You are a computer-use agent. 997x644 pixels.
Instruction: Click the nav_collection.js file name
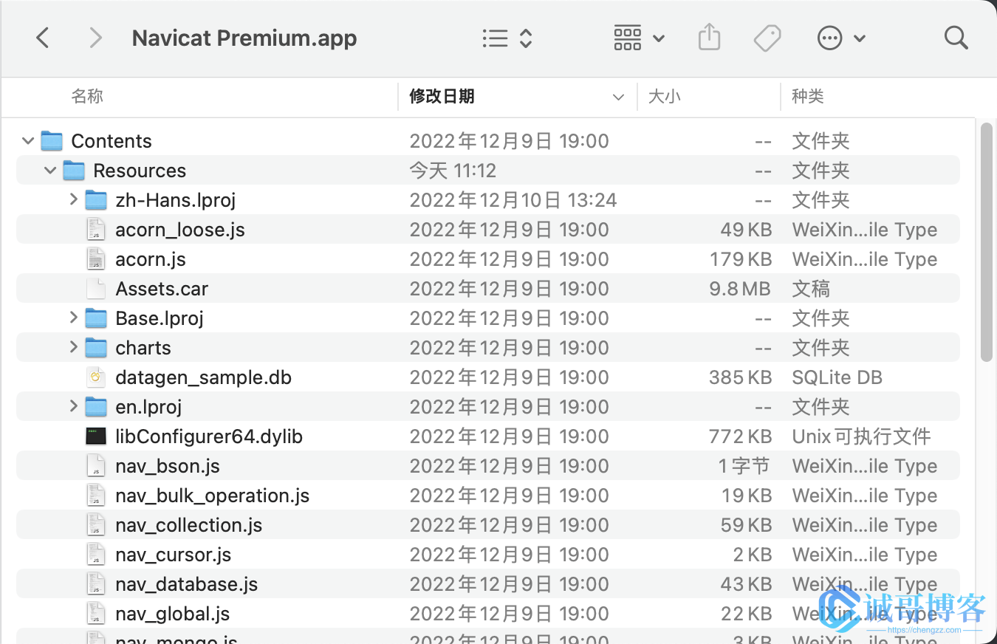click(189, 525)
